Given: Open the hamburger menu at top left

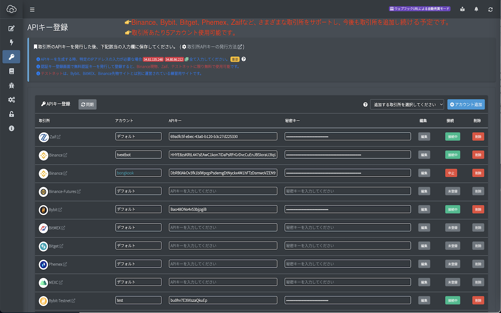Looking at the screenshot, I should click(32, 9).
